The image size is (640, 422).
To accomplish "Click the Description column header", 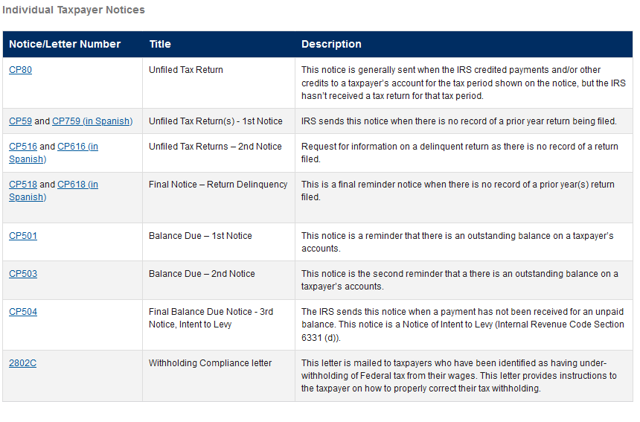I will tap(331, 45).
